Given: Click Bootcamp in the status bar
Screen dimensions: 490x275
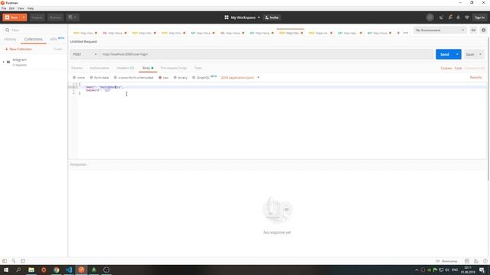Looking at the screenshot, I should [x=446, y=261].
